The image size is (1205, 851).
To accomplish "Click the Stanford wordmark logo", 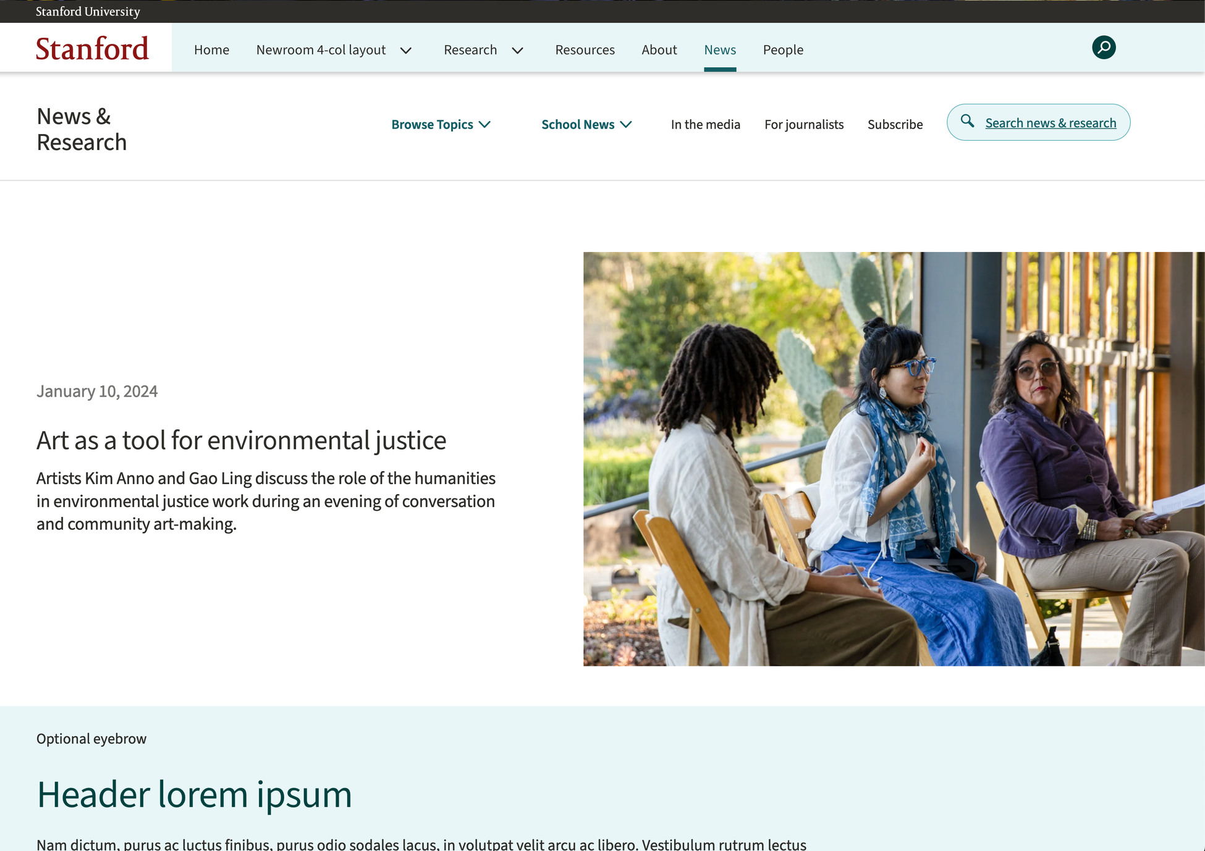I will click(x=92, y=49).
